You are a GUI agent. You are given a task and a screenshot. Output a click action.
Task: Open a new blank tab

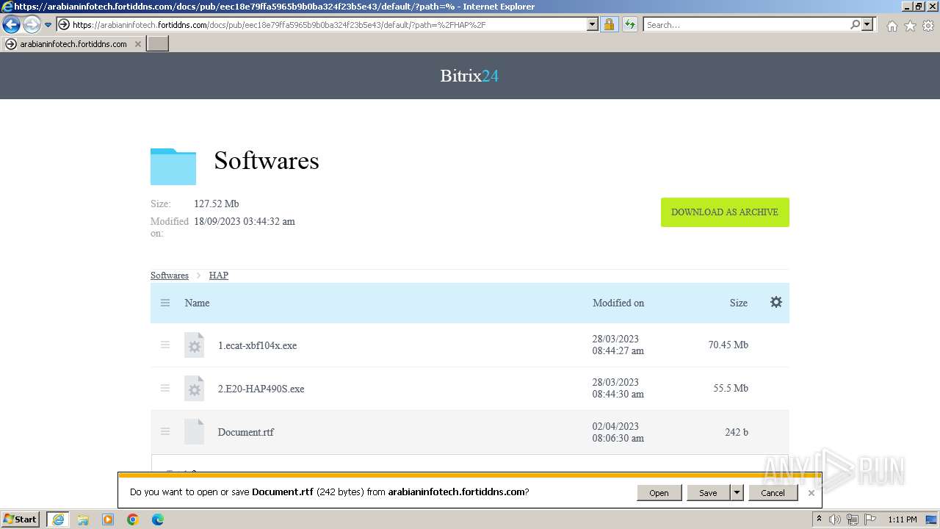(x=158, y=44)
